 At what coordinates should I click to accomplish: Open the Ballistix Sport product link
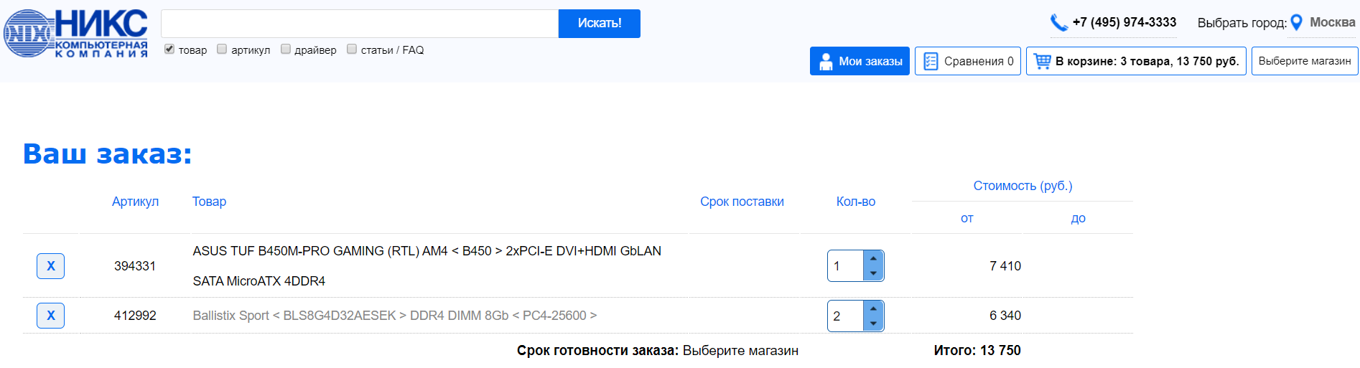394,316
